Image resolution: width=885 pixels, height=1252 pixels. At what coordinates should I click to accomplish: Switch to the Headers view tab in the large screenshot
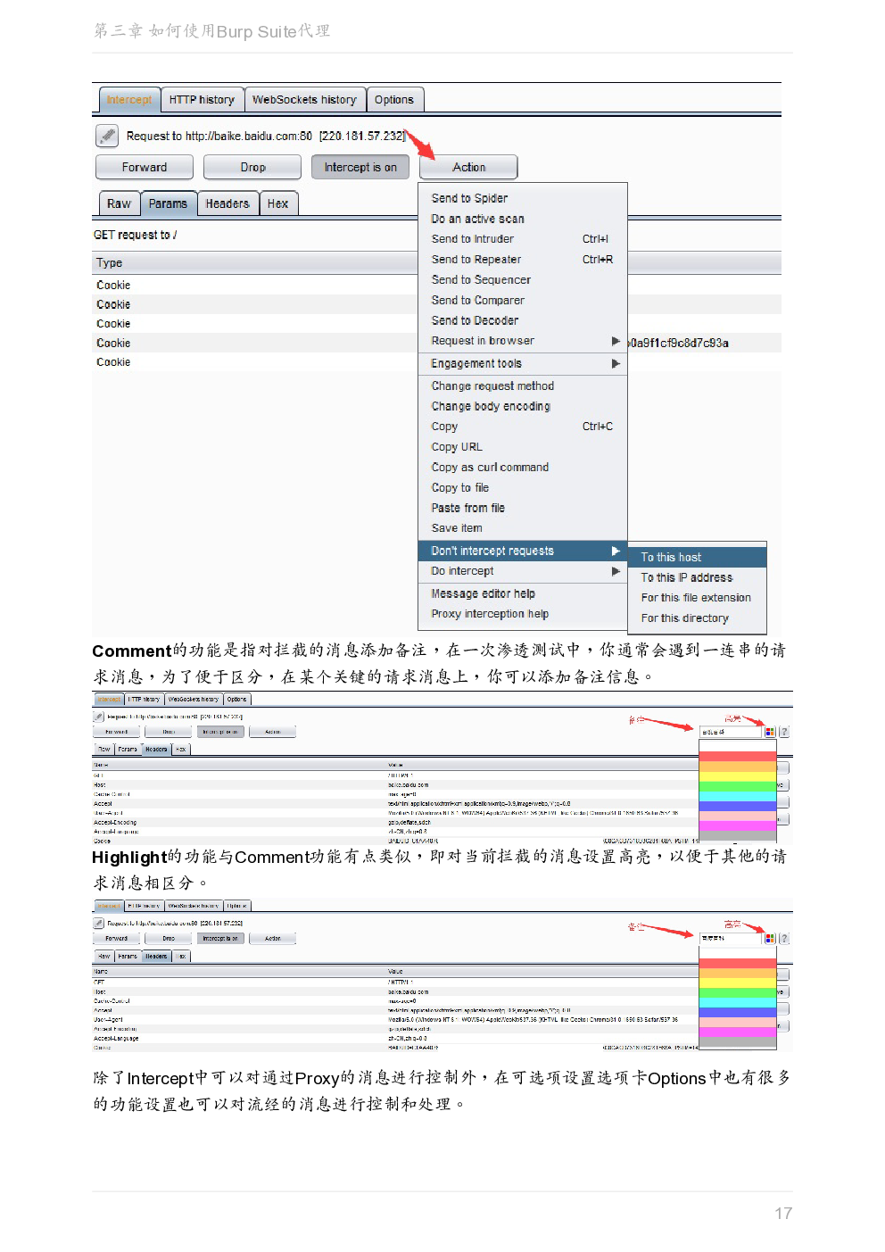click(227, 203)
